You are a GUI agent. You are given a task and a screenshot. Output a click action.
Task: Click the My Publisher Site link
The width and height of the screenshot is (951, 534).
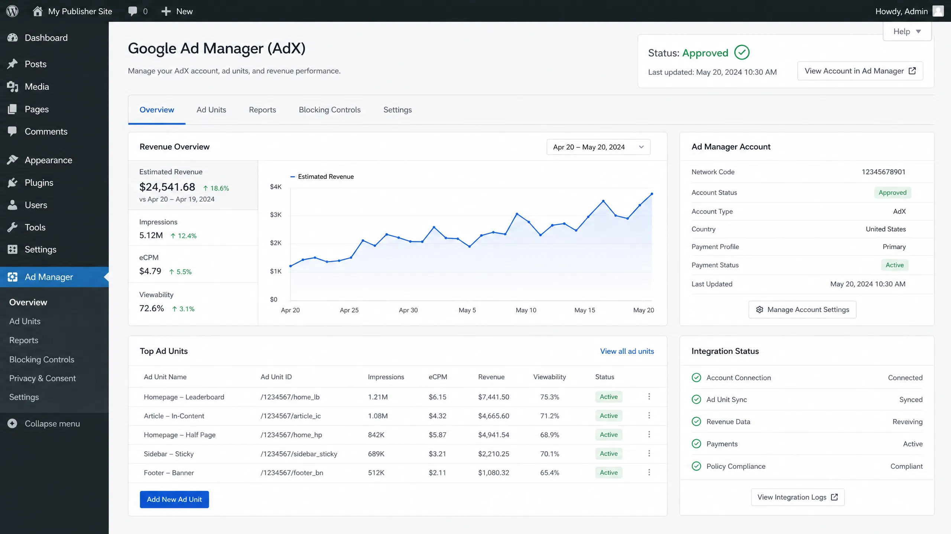coord(80,11)
